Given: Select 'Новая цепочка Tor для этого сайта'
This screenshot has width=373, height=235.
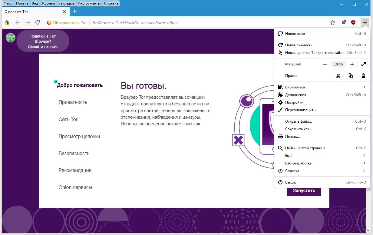Looking at the screenshot, I should pos(322,53).
